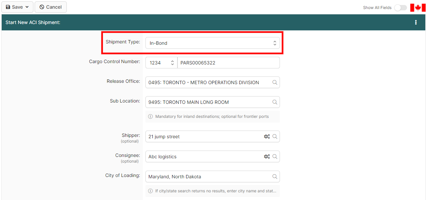Click the City of Loading search icon

coord(275,177)
